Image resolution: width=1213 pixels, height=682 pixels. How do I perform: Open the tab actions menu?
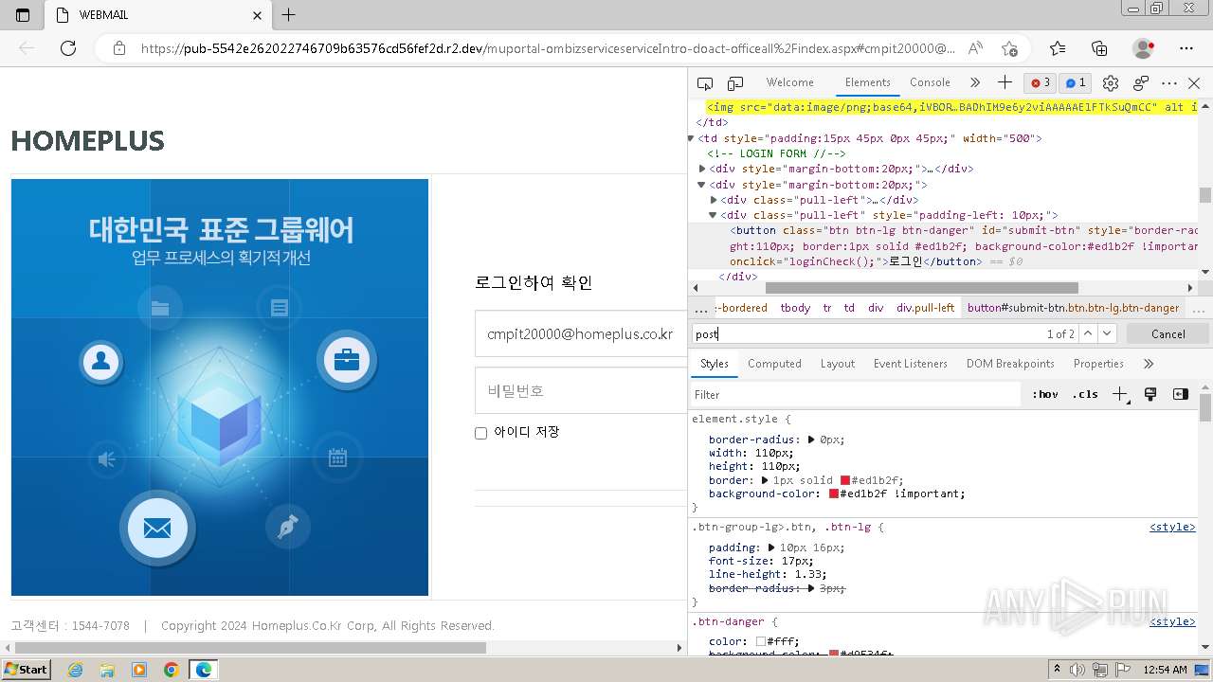click(23, 15)
